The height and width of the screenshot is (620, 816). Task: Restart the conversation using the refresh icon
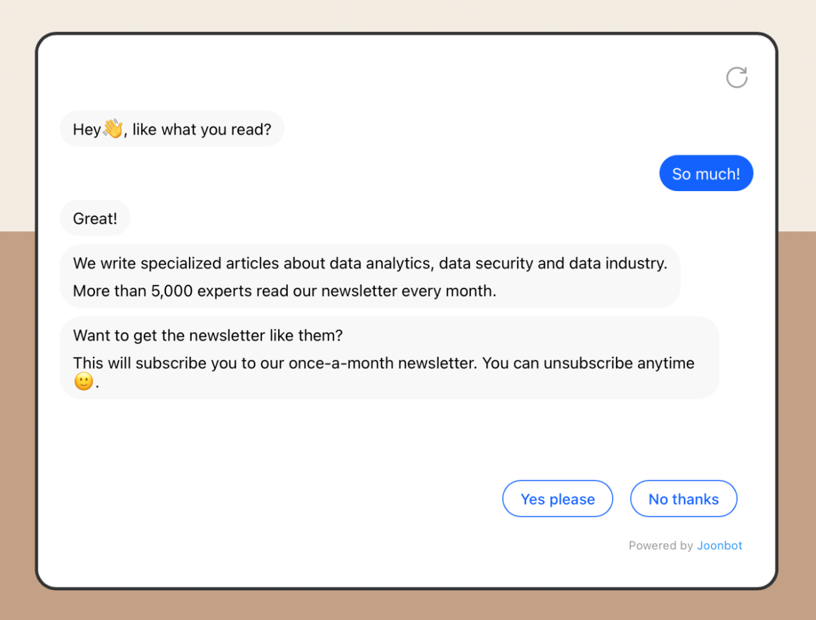point(737,77)
